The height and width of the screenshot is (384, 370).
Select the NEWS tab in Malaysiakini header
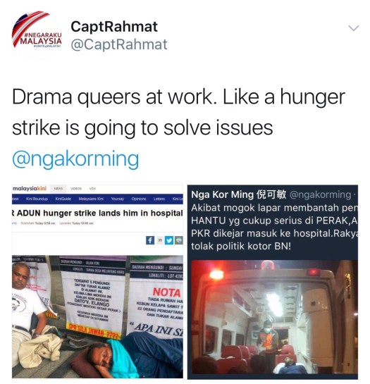[x=58, y=189]
